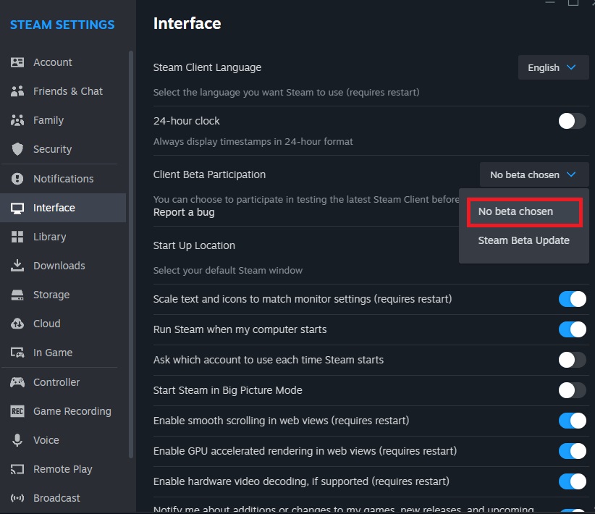Viewport: 595px width, 514px height.
Task: Select the Voice microphone icon
Action: [x=17, y=440]
